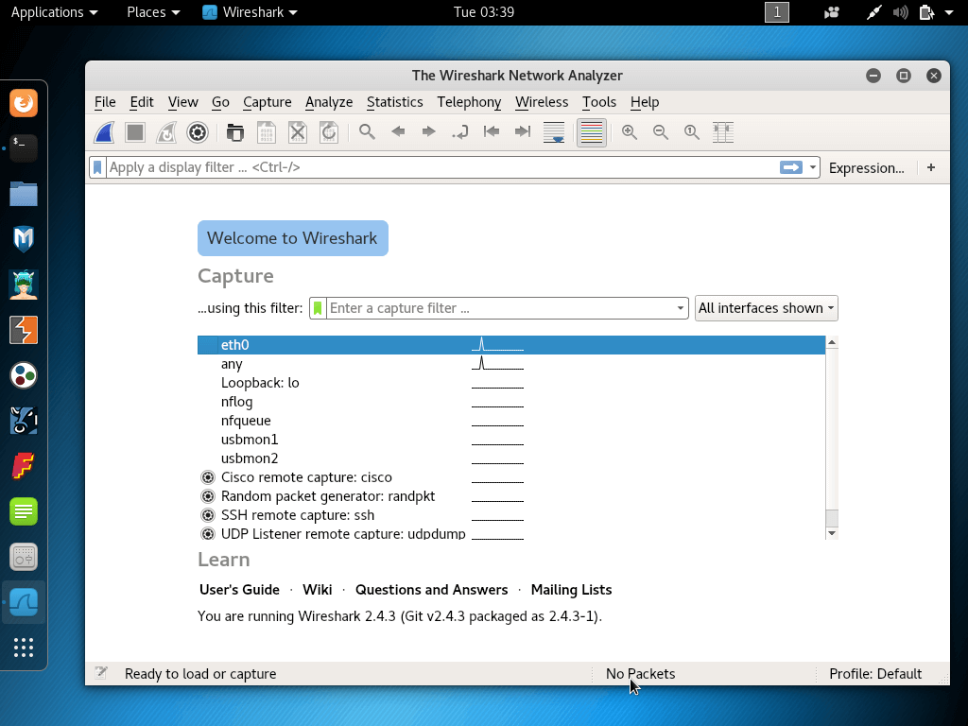Viewport: 968px width, 726px height.
Task: Start capturing packets with the shark fin icon
Action: tap(105, 132)
